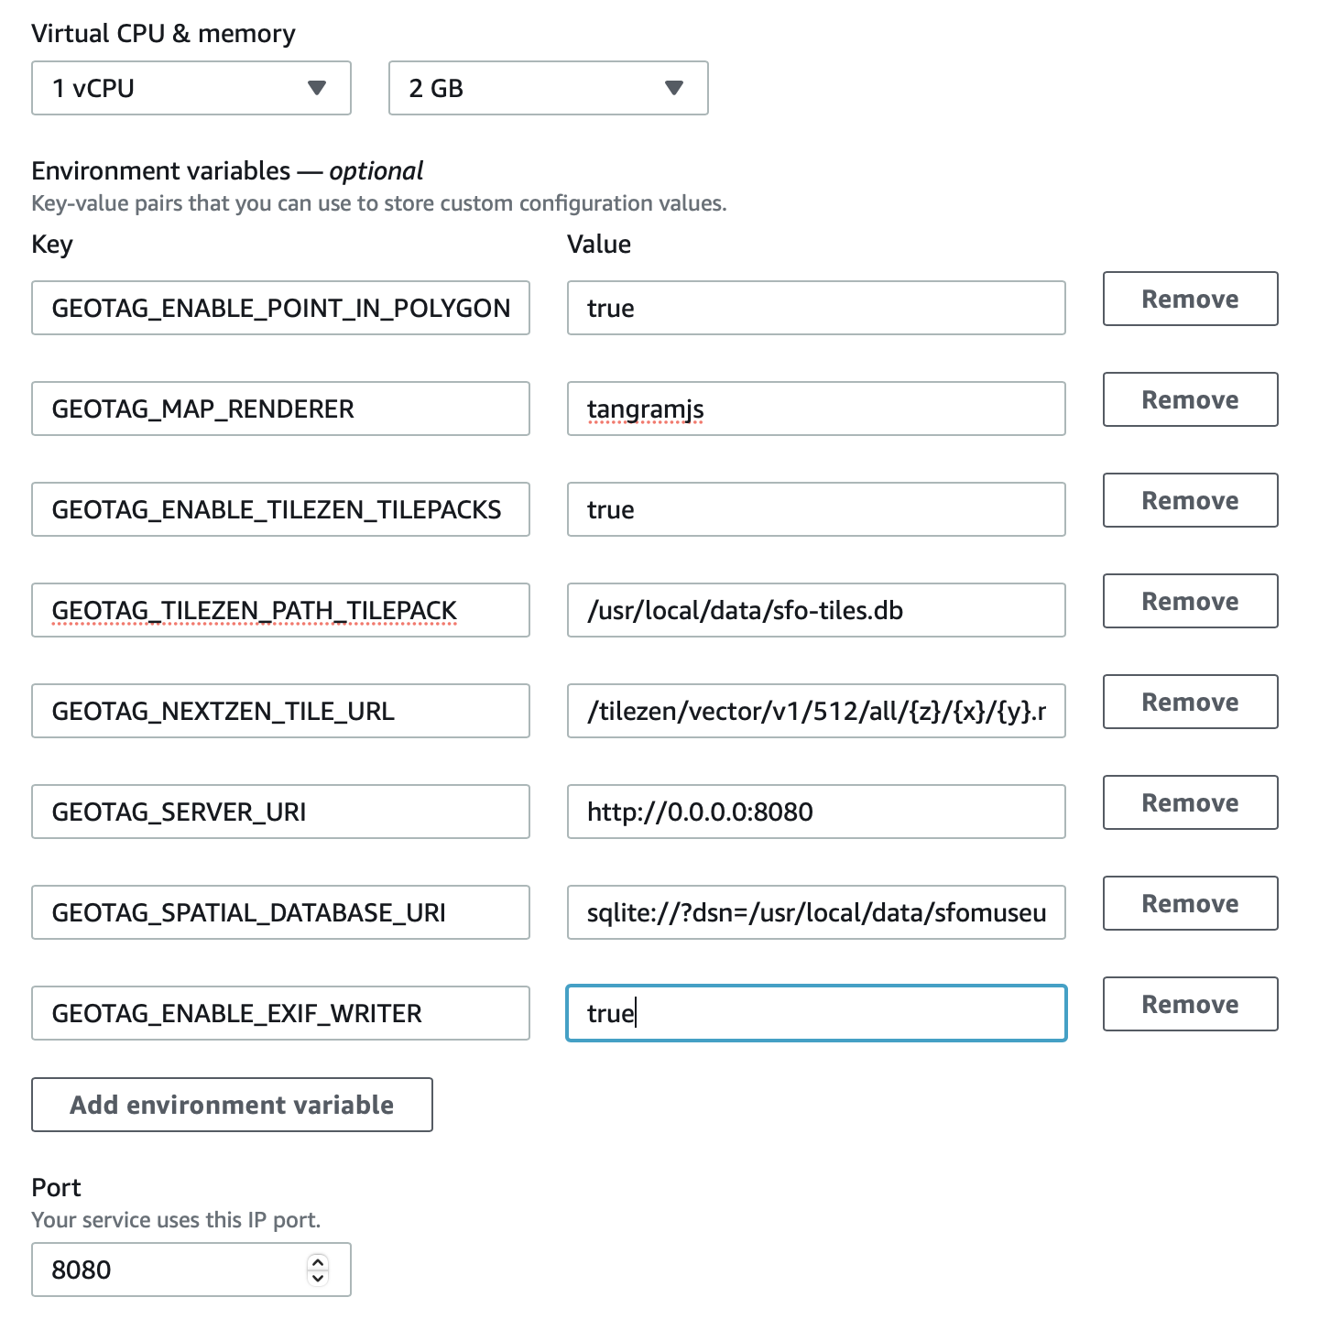Remove the GEOTAG_NEXTZEN_TILE_URL variable
Image resolution: width=1341 pixels, height=1319 pixels.
[1190, 702]
